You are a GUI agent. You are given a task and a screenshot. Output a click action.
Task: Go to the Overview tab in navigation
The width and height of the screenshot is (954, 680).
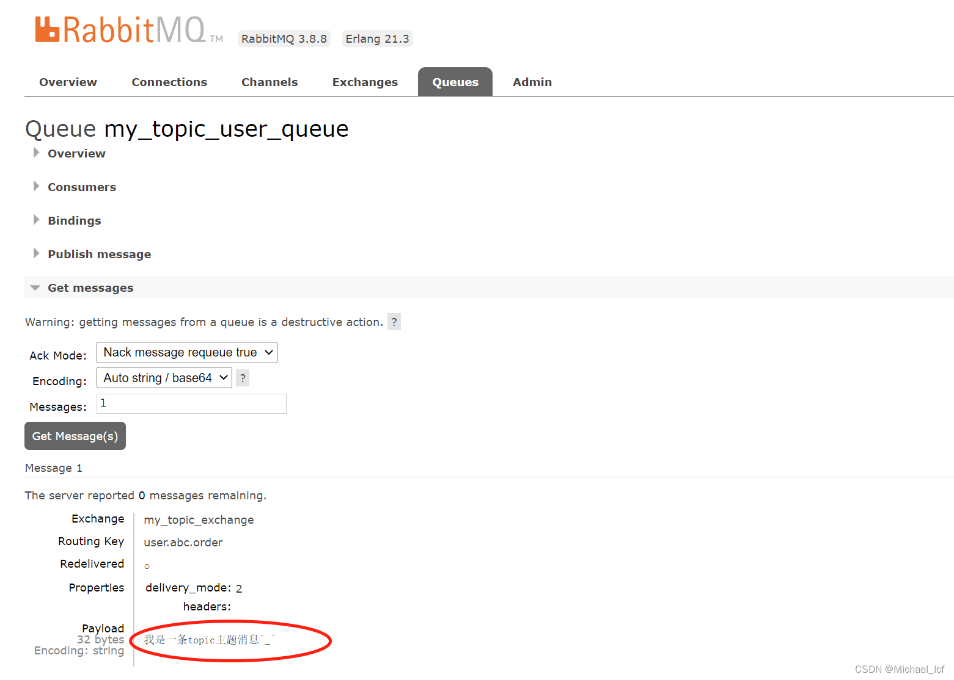tap(68, 82)
